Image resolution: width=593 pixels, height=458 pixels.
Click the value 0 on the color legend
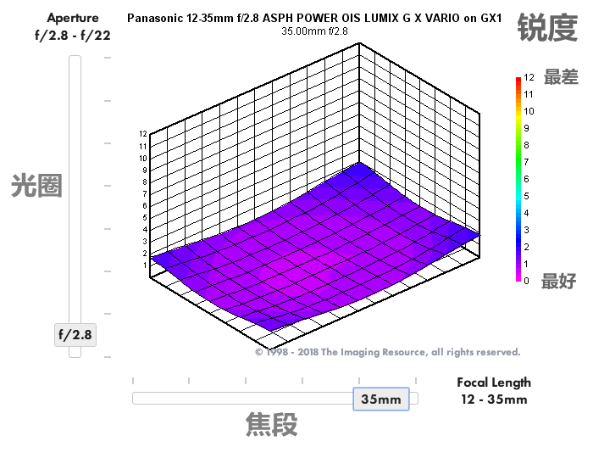pos(526,281)
